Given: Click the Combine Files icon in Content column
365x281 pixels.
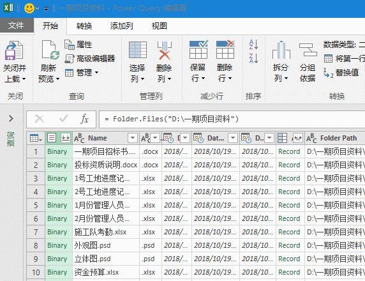Looking at the screenshot, I should tap(66, 138).
